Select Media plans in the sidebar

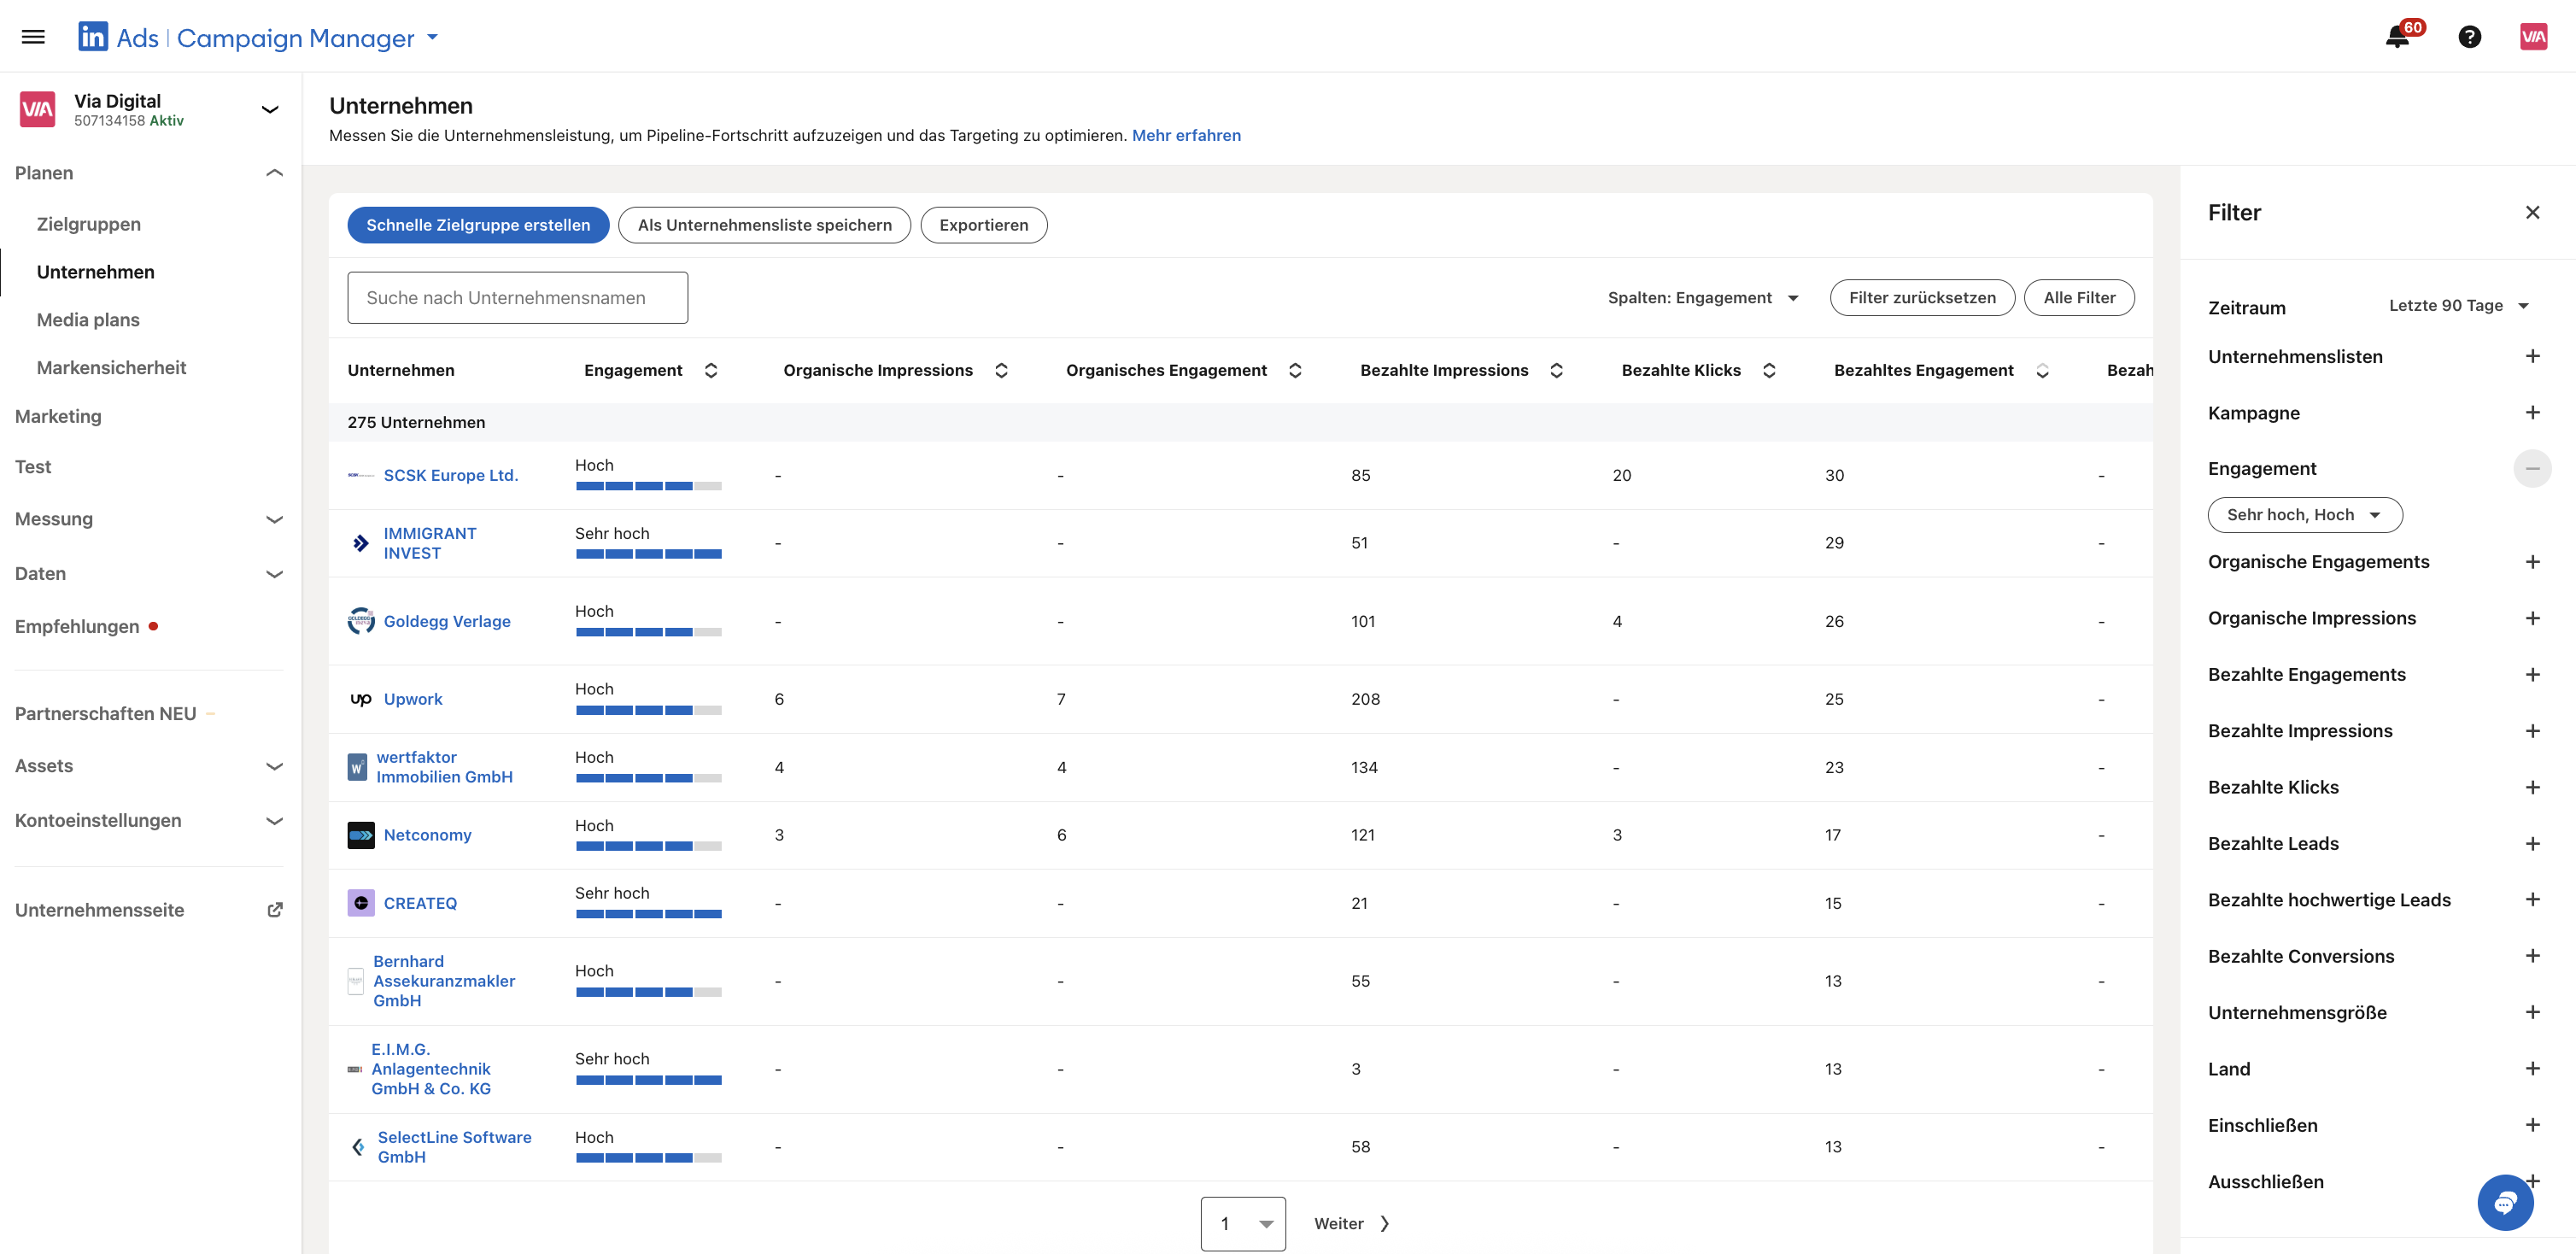tap(88, 320)
